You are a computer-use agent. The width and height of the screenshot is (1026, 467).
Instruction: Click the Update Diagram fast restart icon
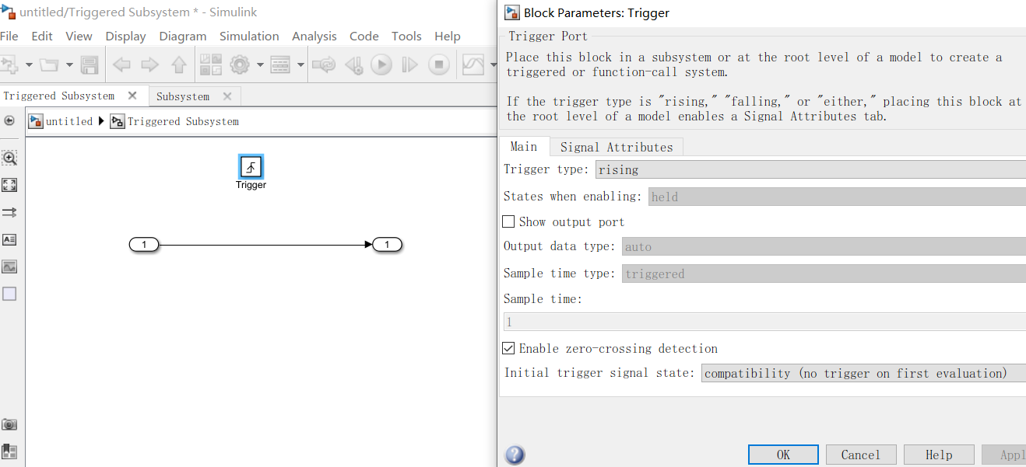tap(324, 64)
